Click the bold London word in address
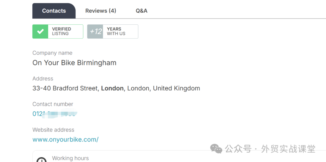 pos(112,88)
